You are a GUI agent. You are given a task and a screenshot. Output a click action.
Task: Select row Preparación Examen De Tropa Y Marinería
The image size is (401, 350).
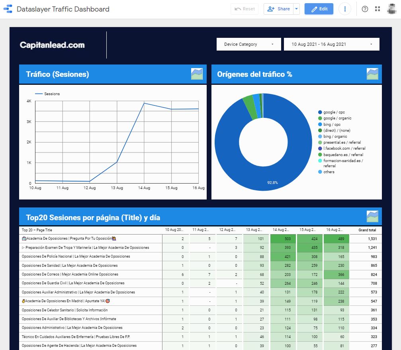point(200,248)
